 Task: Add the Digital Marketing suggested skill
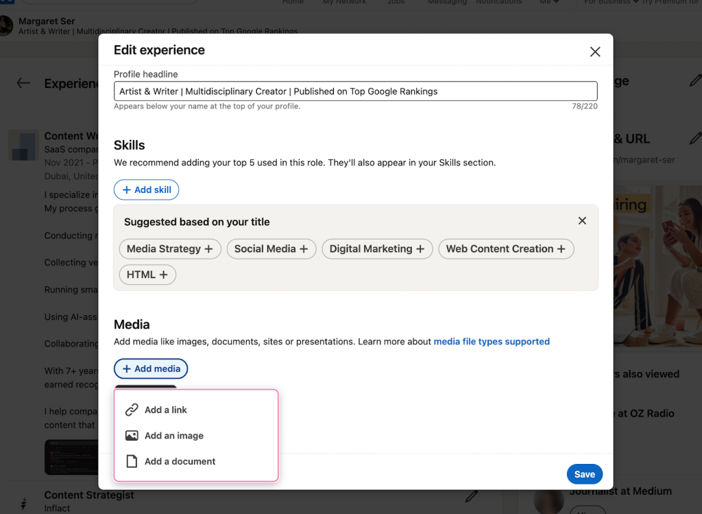377,249
